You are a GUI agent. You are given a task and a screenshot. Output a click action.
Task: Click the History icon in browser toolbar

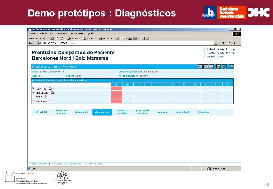118,38
